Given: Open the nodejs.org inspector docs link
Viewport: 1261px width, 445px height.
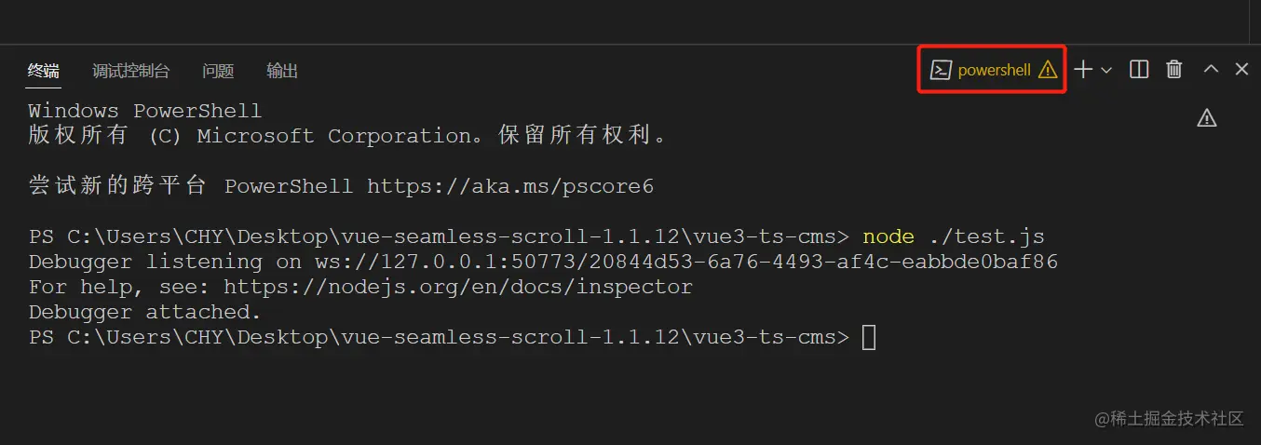Looking at the screenshot, I should (458, 287).
